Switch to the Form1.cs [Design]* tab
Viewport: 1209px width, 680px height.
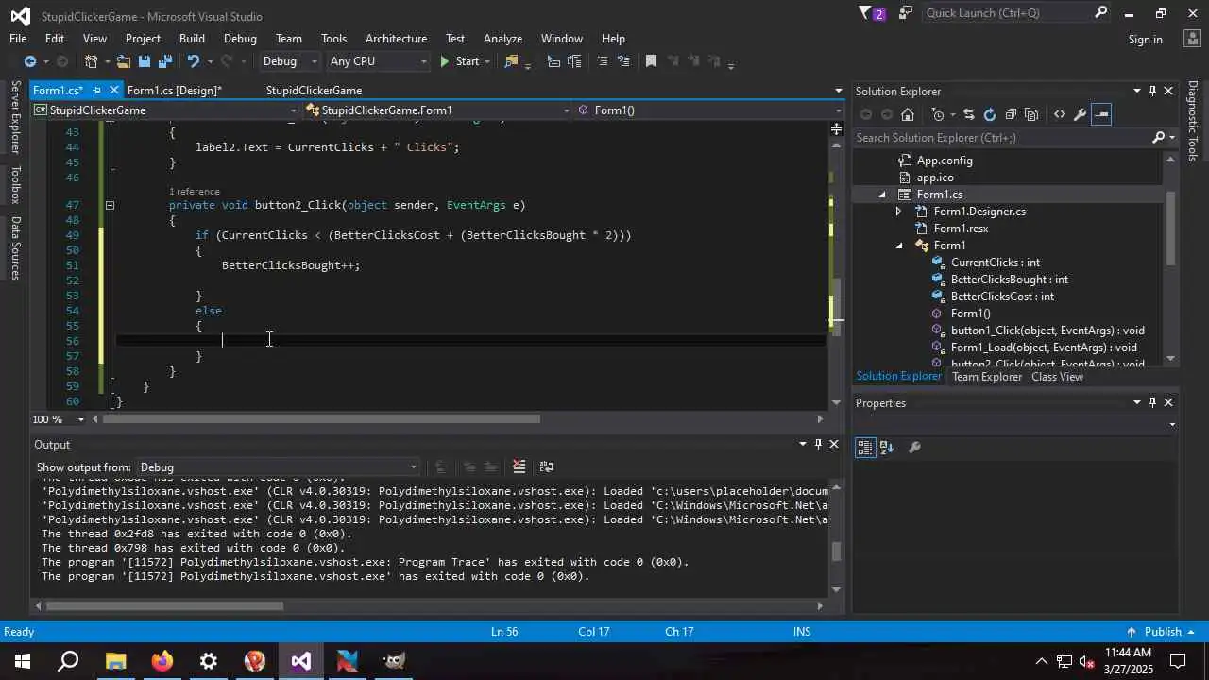click(x=175, y=91)
